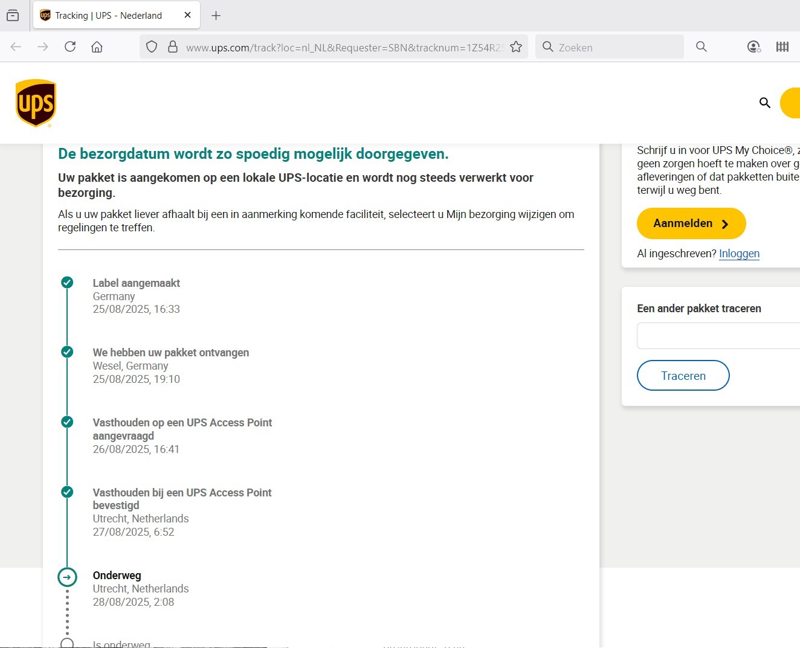Bookmark this page with the star
This screenshot has width=800, height=648.
click(516, 47)
